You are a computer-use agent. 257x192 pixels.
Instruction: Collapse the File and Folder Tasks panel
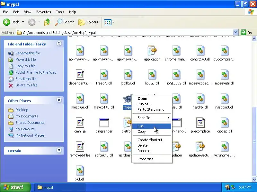tap(59, 44)
